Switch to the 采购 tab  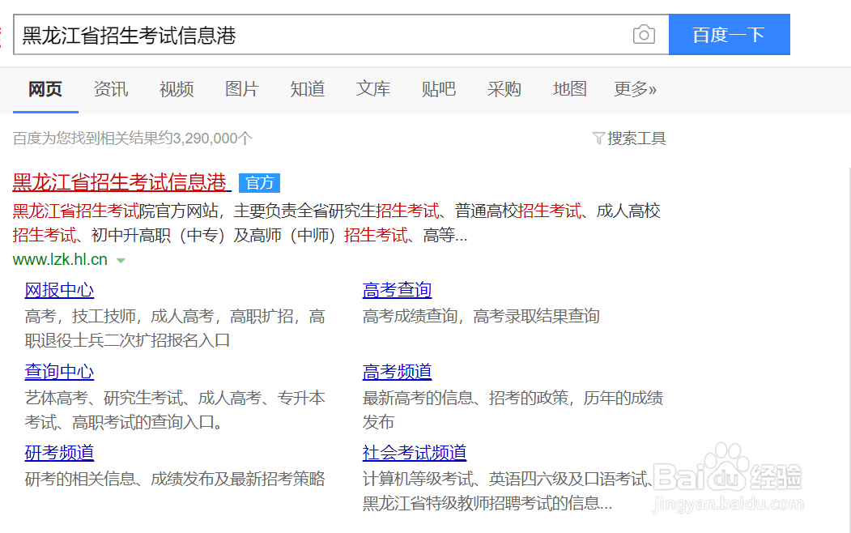tap(504, 89)
